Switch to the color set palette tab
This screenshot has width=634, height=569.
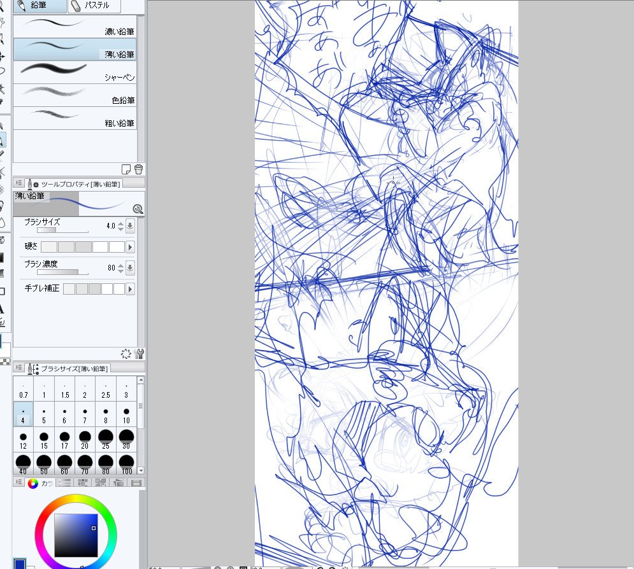coord(82,482)
